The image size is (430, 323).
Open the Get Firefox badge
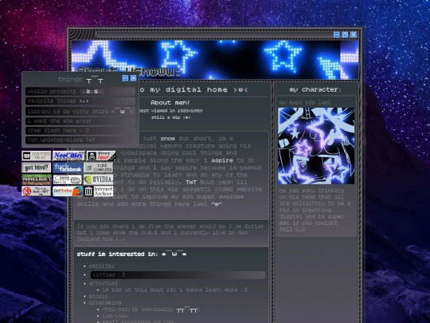68,191
